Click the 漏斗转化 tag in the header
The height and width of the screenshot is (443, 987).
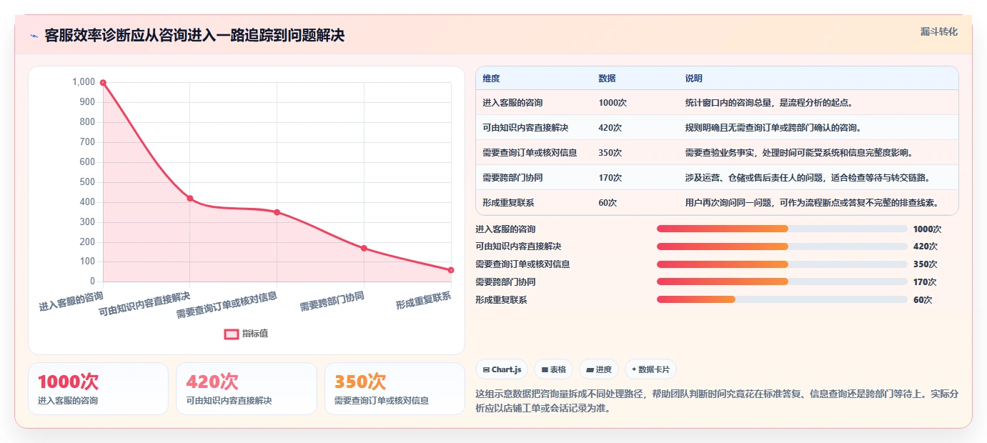938,31
